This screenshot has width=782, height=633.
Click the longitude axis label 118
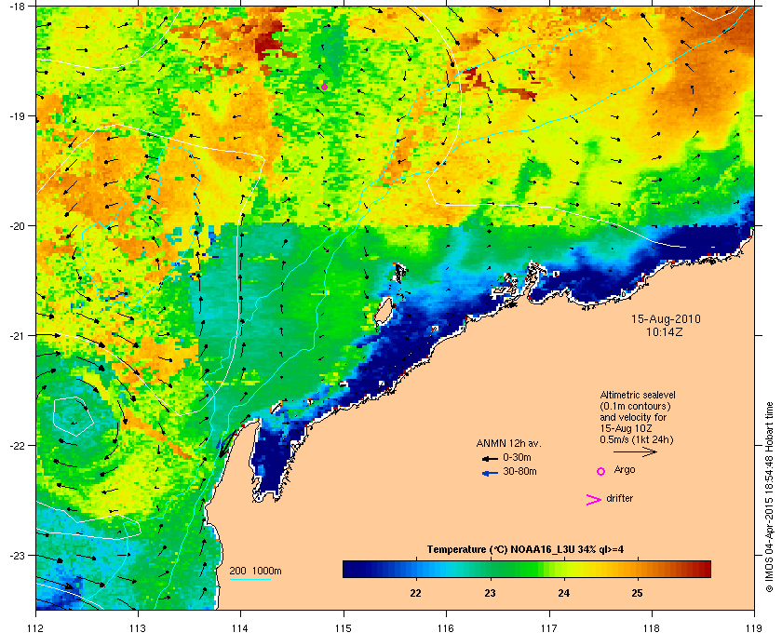[x=652, y=627]
